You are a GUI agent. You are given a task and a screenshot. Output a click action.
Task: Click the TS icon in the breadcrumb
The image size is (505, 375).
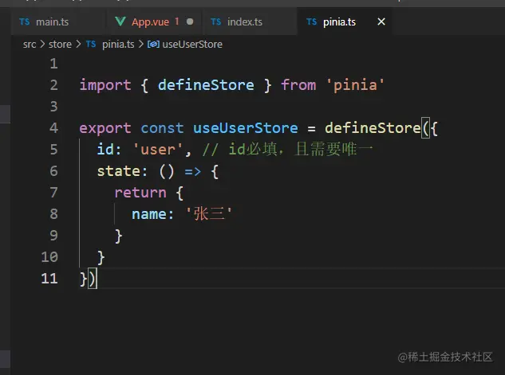[91, 44]
